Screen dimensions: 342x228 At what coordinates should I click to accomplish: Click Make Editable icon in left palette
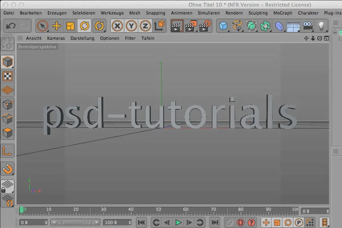point(7,44)
